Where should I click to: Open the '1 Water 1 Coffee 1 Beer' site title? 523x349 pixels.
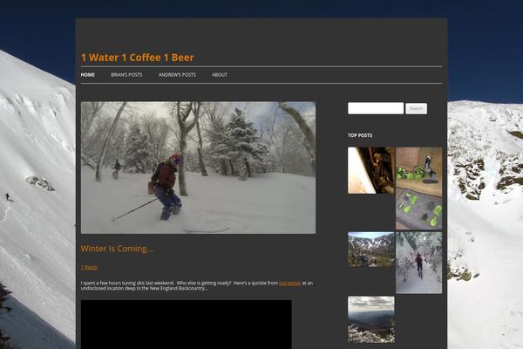point(138,58)
